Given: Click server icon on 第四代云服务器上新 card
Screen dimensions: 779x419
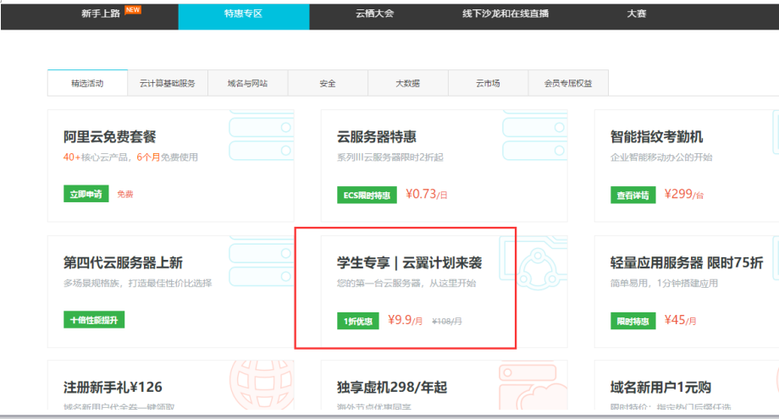Looking at the screenshot, I should click(262, 262).
